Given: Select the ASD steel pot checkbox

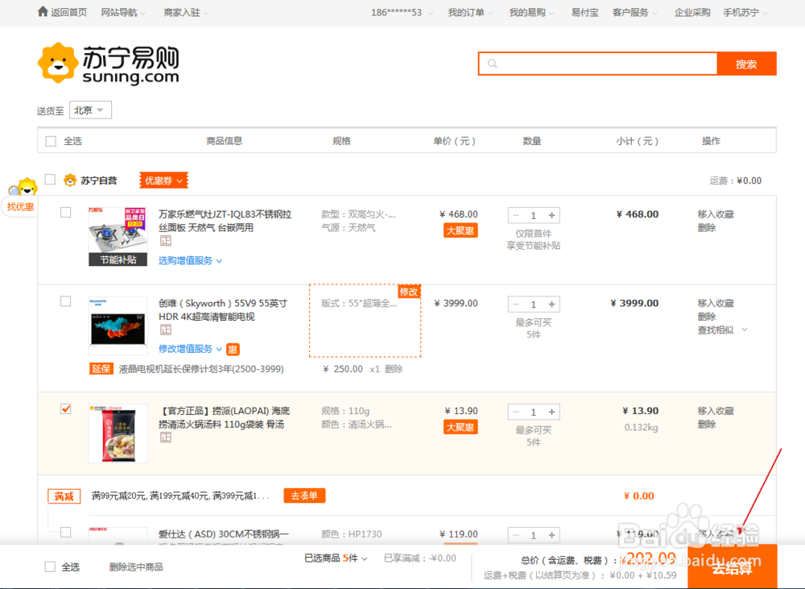Looking at the screenshot, I should click(x=66, y=532).
